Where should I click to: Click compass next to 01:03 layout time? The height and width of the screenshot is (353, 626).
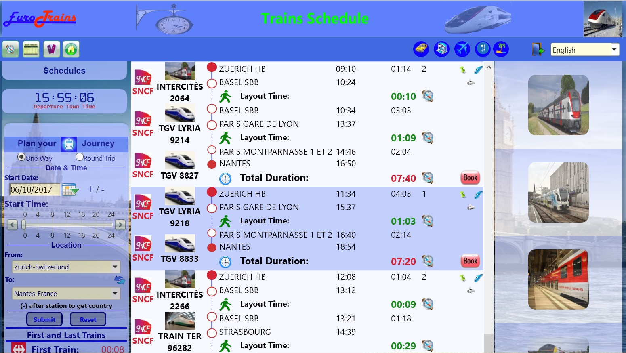[428, 221]
